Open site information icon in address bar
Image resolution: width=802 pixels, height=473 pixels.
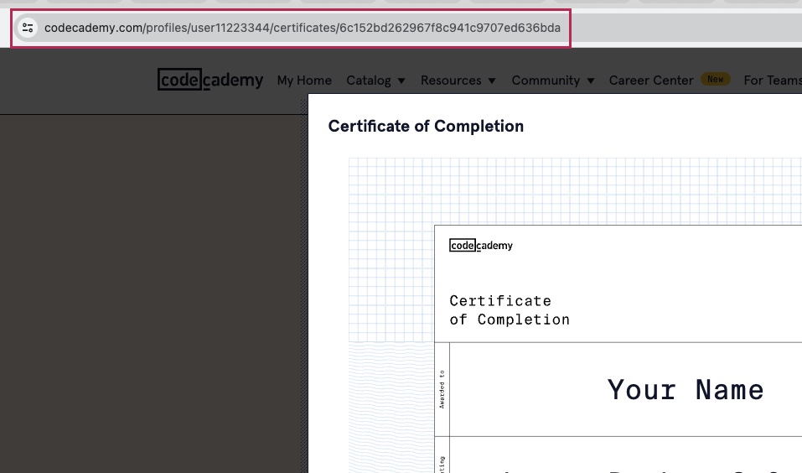pyautogui.click(x=28, y=28)
